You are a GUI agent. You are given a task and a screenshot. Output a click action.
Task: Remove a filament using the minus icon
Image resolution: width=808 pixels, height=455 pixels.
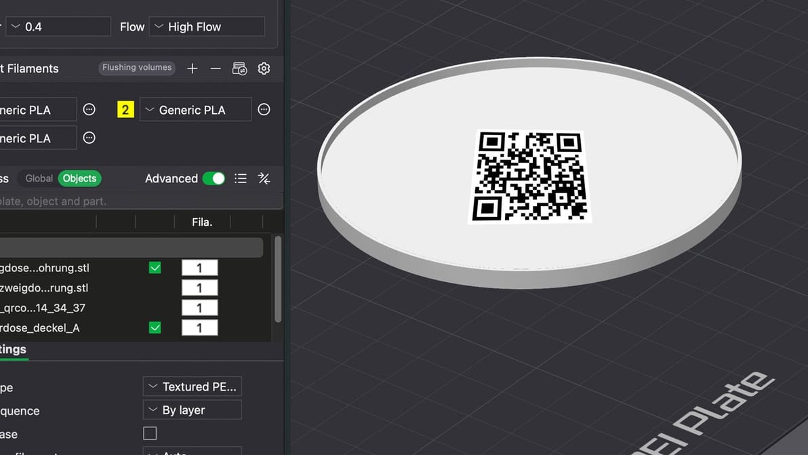pos(216,68)
